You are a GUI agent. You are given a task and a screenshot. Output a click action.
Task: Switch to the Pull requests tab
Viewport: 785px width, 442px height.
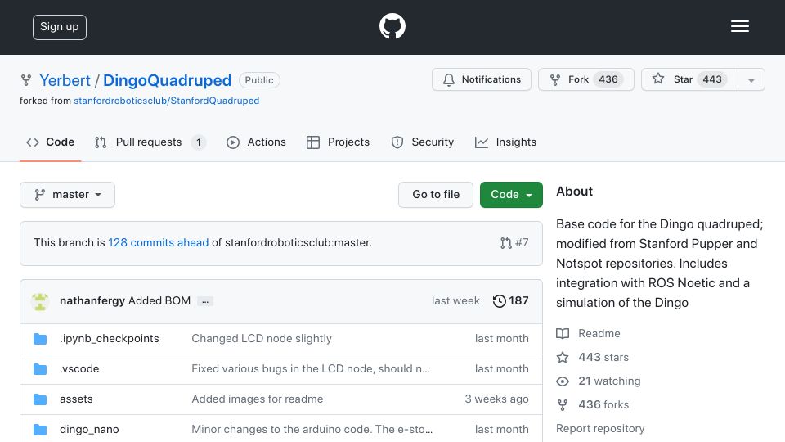150,142
